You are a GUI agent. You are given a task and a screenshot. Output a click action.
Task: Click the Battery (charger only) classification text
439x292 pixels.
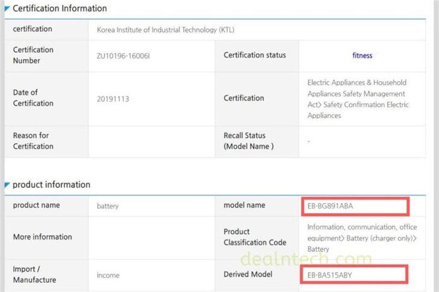(x=358, y=238)
